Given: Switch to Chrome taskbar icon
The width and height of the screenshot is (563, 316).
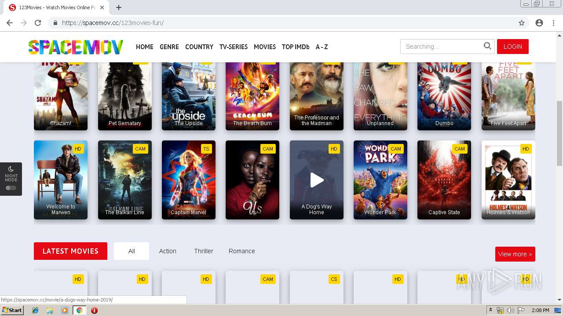Looking at the screenshot, I should [79, 310].
